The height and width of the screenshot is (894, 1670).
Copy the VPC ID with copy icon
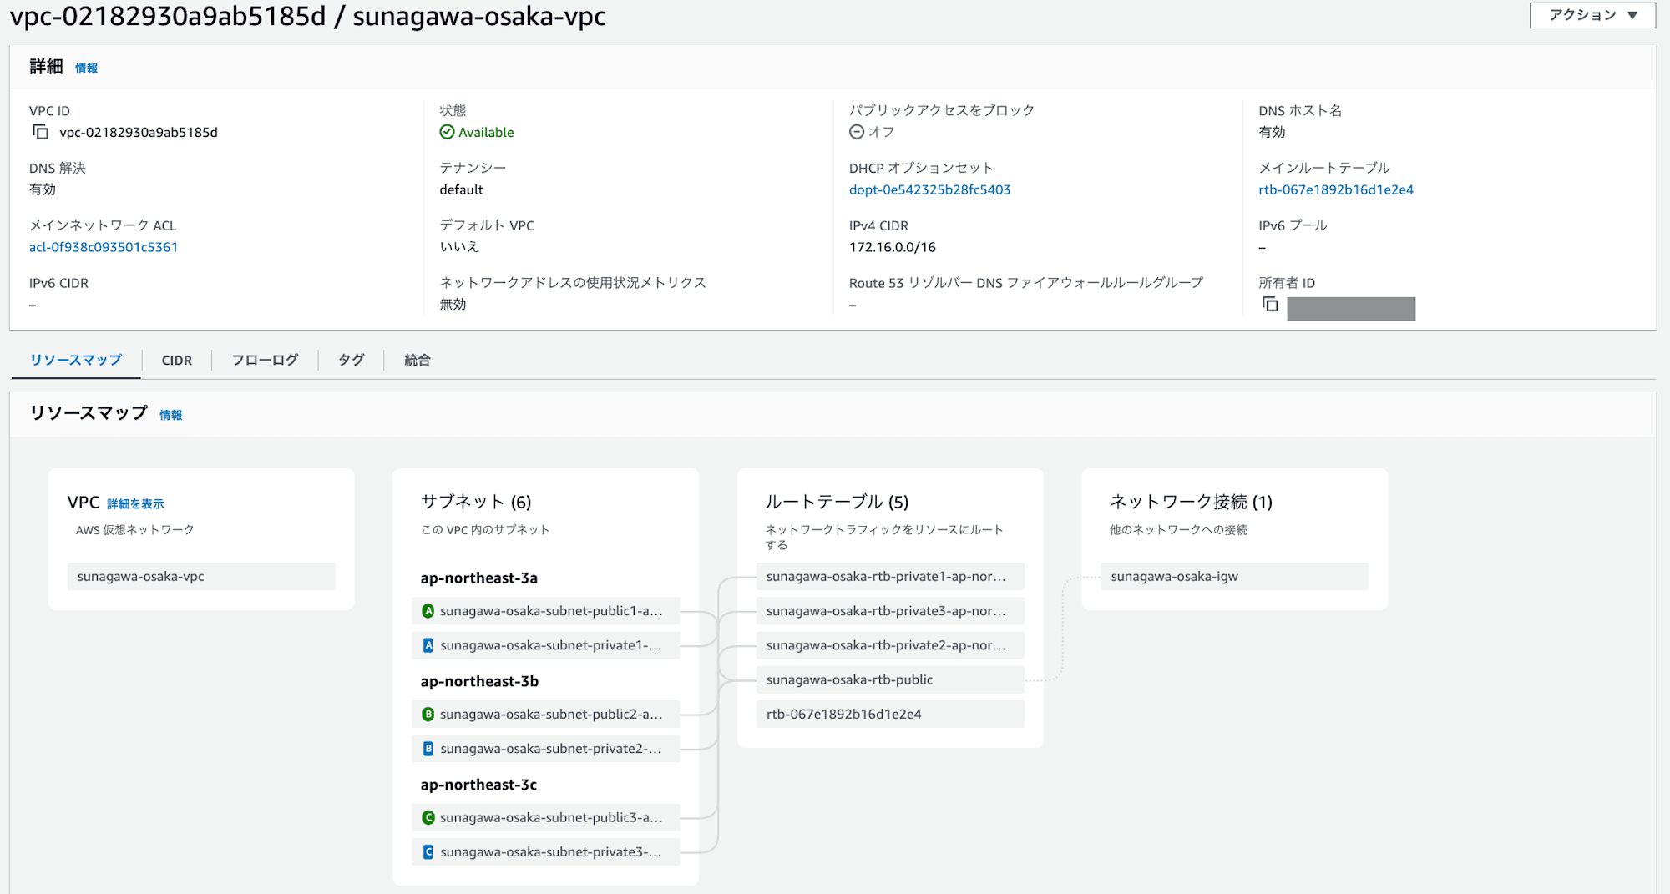pyautogui.click(x=40, y=132)
